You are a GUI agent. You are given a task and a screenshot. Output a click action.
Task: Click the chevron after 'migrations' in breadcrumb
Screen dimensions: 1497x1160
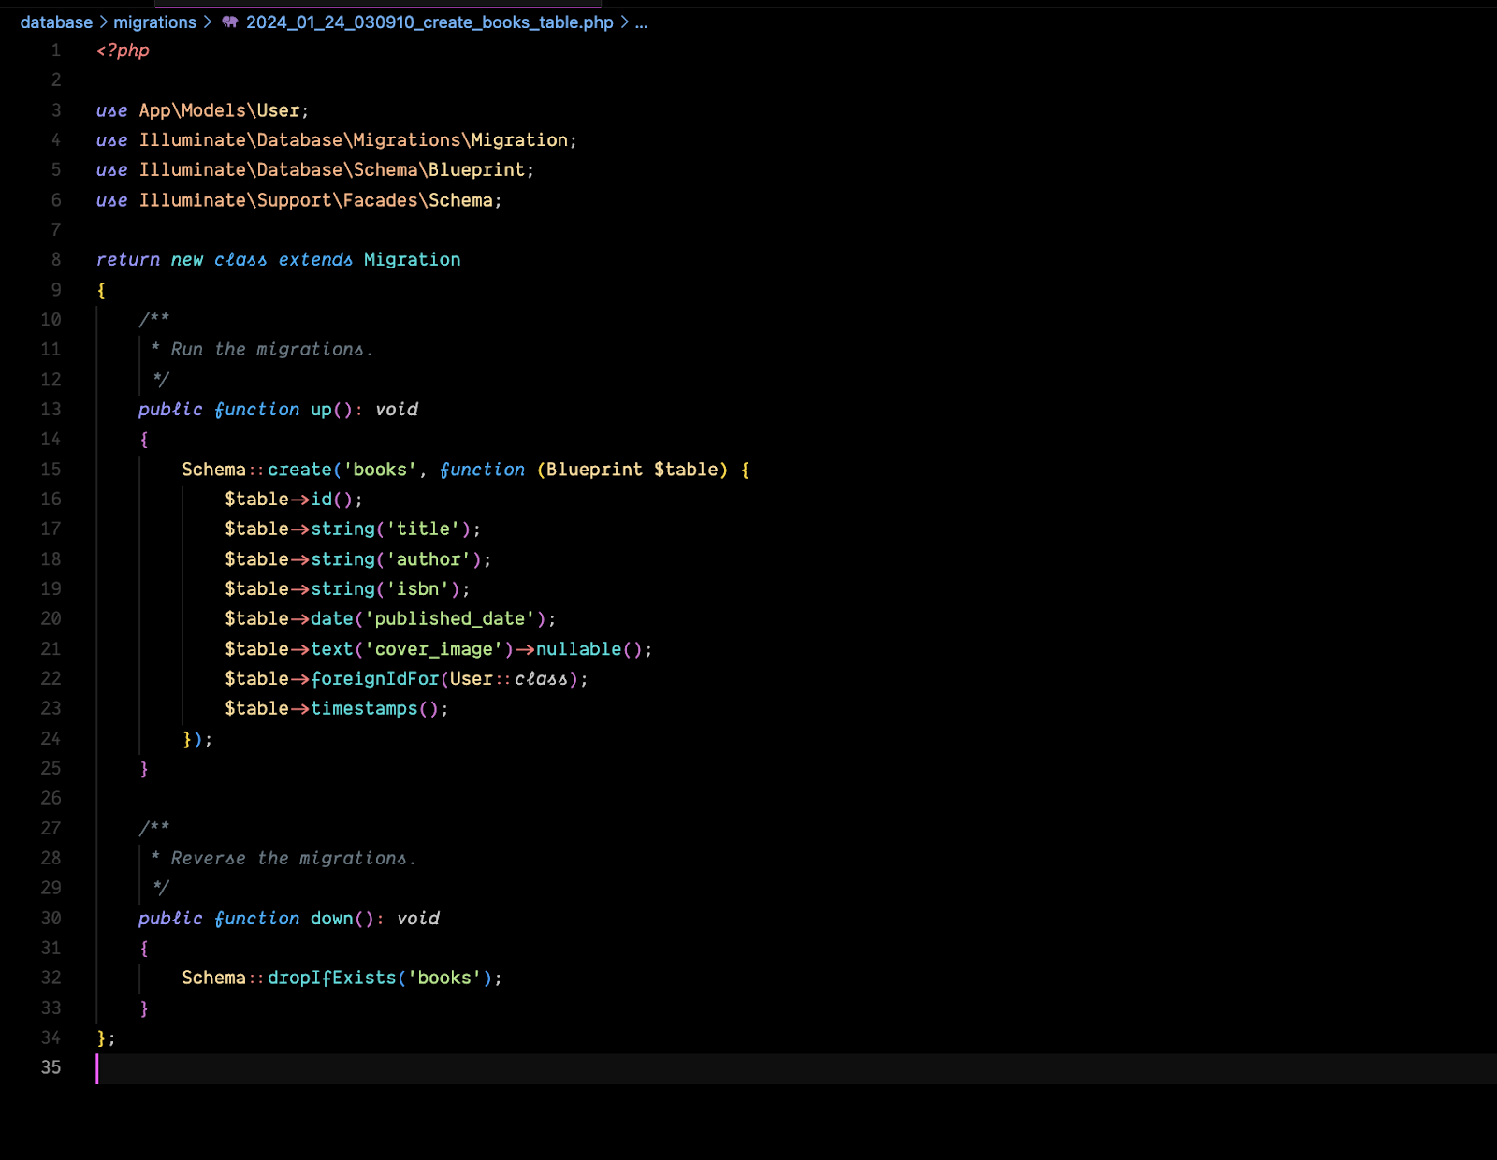click(x=208, y=22)
